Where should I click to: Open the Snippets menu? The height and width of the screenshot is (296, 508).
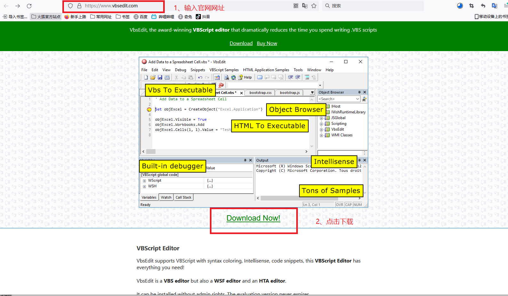[198, 70]
